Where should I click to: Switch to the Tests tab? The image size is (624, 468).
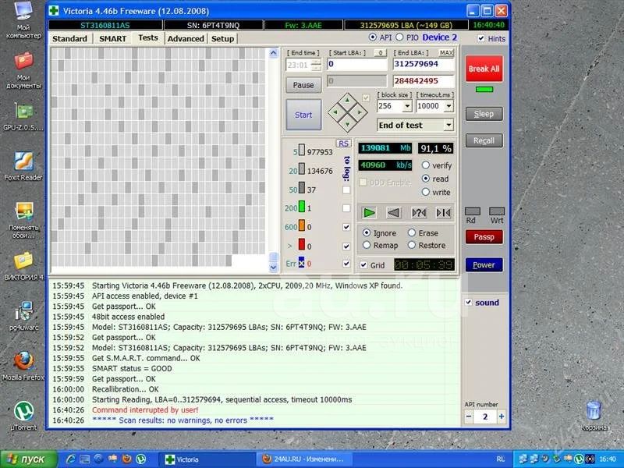tap(148, 37)
